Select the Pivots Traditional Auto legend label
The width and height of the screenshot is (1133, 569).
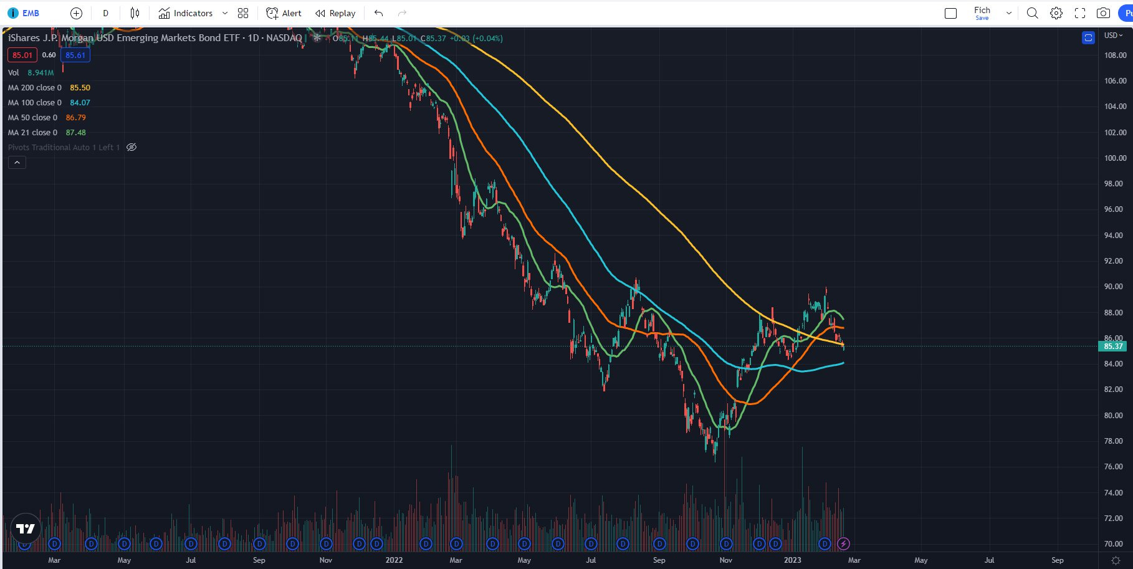pyautogui.click(x=64, y=147)
